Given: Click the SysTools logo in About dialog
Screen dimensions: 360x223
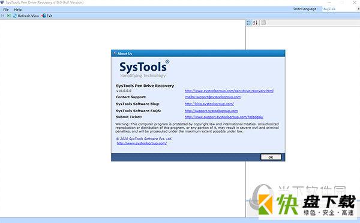Looking at the screenshot, I should coord(144,69).
